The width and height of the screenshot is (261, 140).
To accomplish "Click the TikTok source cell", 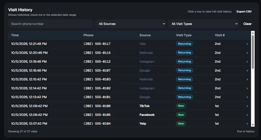I will (x=145, y=106).
